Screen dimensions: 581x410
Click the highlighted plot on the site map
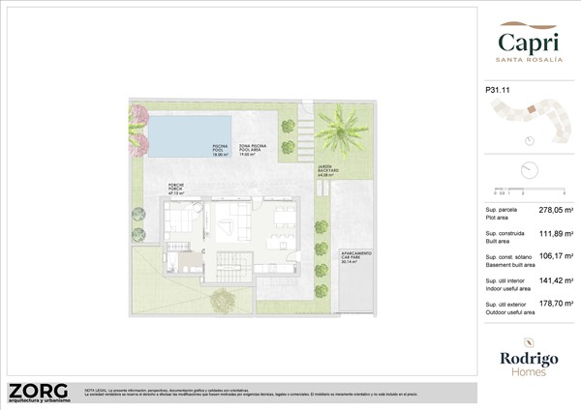530,111
